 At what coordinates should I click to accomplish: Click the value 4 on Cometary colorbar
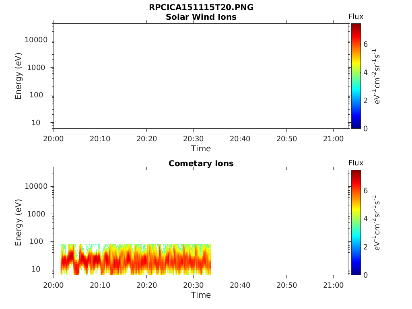pyautogui.click(x=365, y=218)
